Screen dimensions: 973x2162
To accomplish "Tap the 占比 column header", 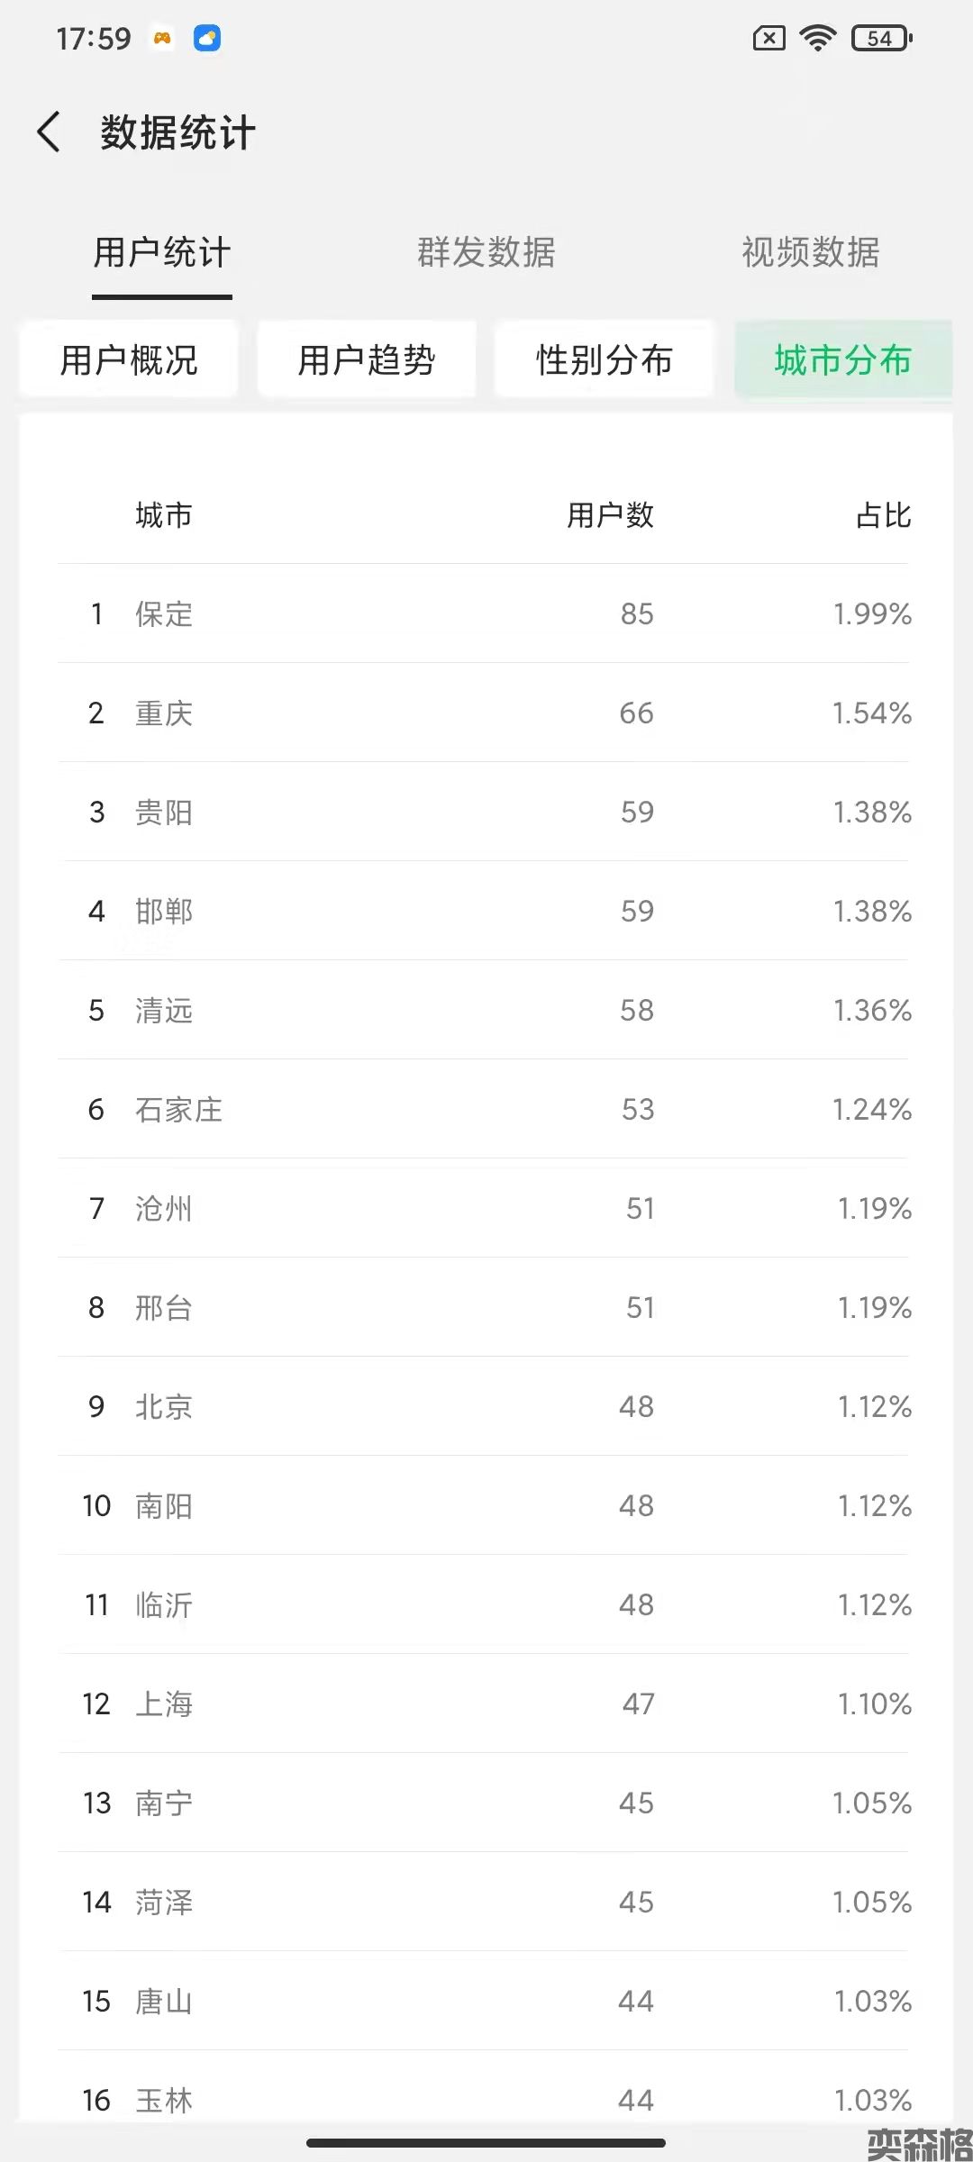I will [x=883, y=515].
